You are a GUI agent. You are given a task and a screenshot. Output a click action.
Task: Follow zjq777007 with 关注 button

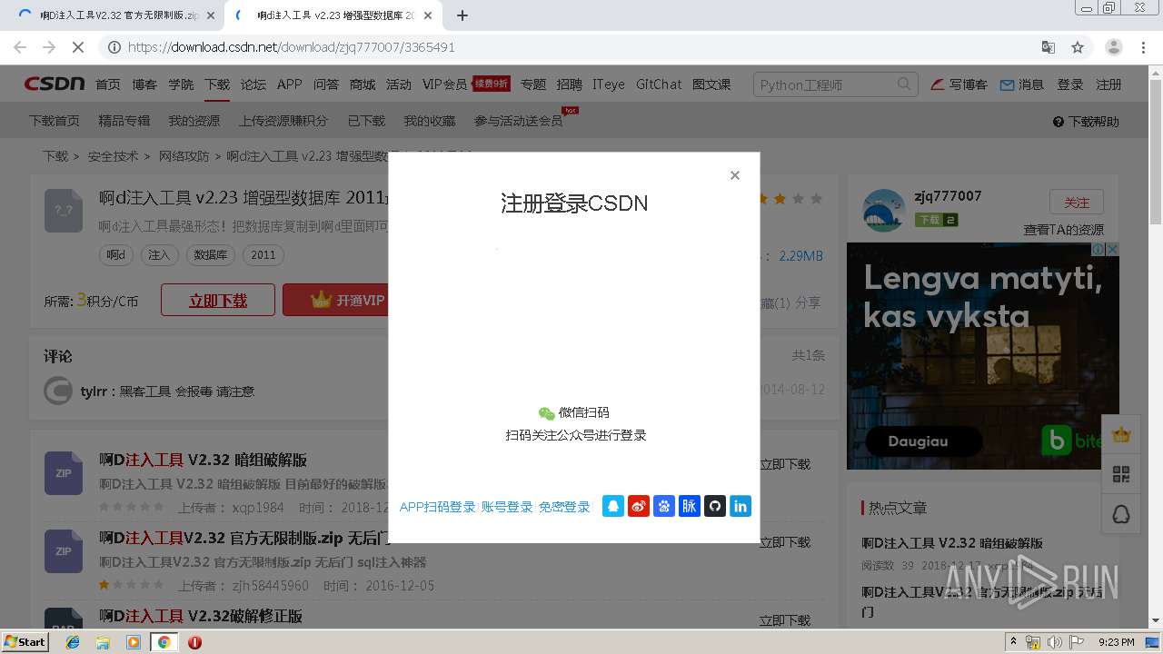1076,203
